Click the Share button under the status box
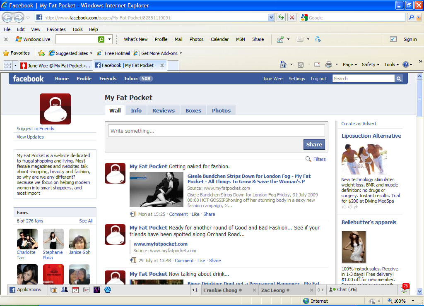The height and width of the screenshot is (306, 424). tap(314, 144)
